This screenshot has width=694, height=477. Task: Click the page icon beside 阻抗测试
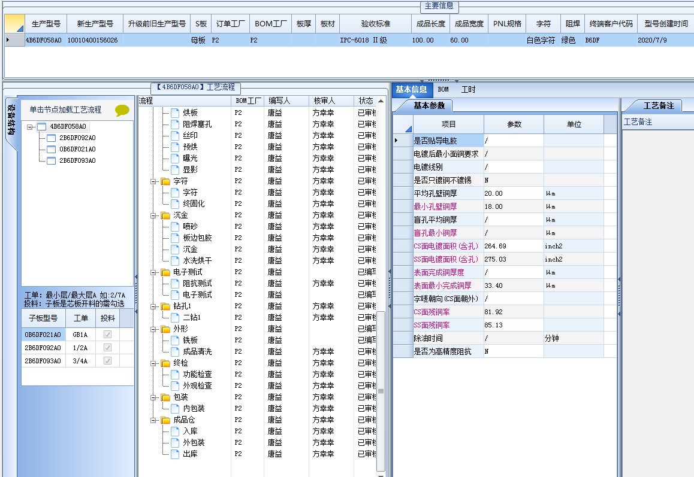pos(175,283)
